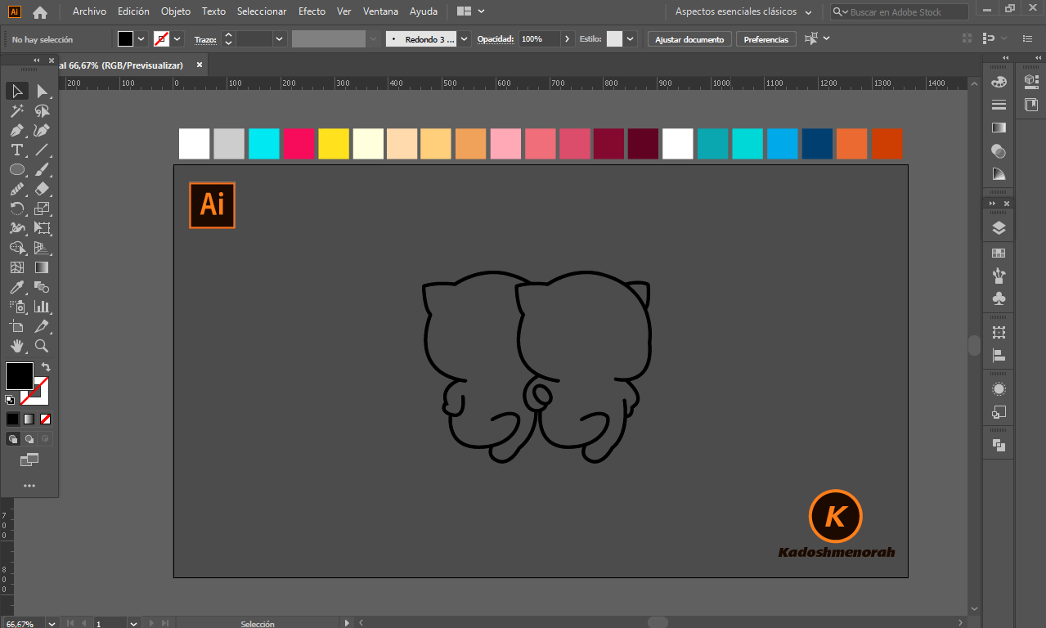Screen dimensions: 1046x628
Task: Open the Archivo menu
Action: tap(89, 11)
